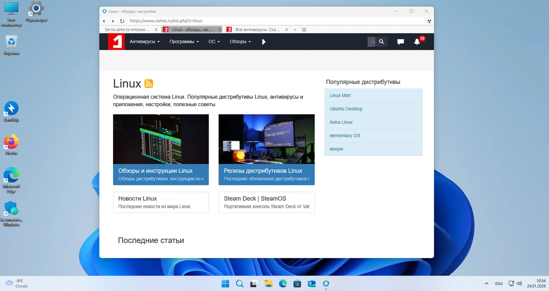Click the orange RSS feed icon beside Linux

pos(149,84)
